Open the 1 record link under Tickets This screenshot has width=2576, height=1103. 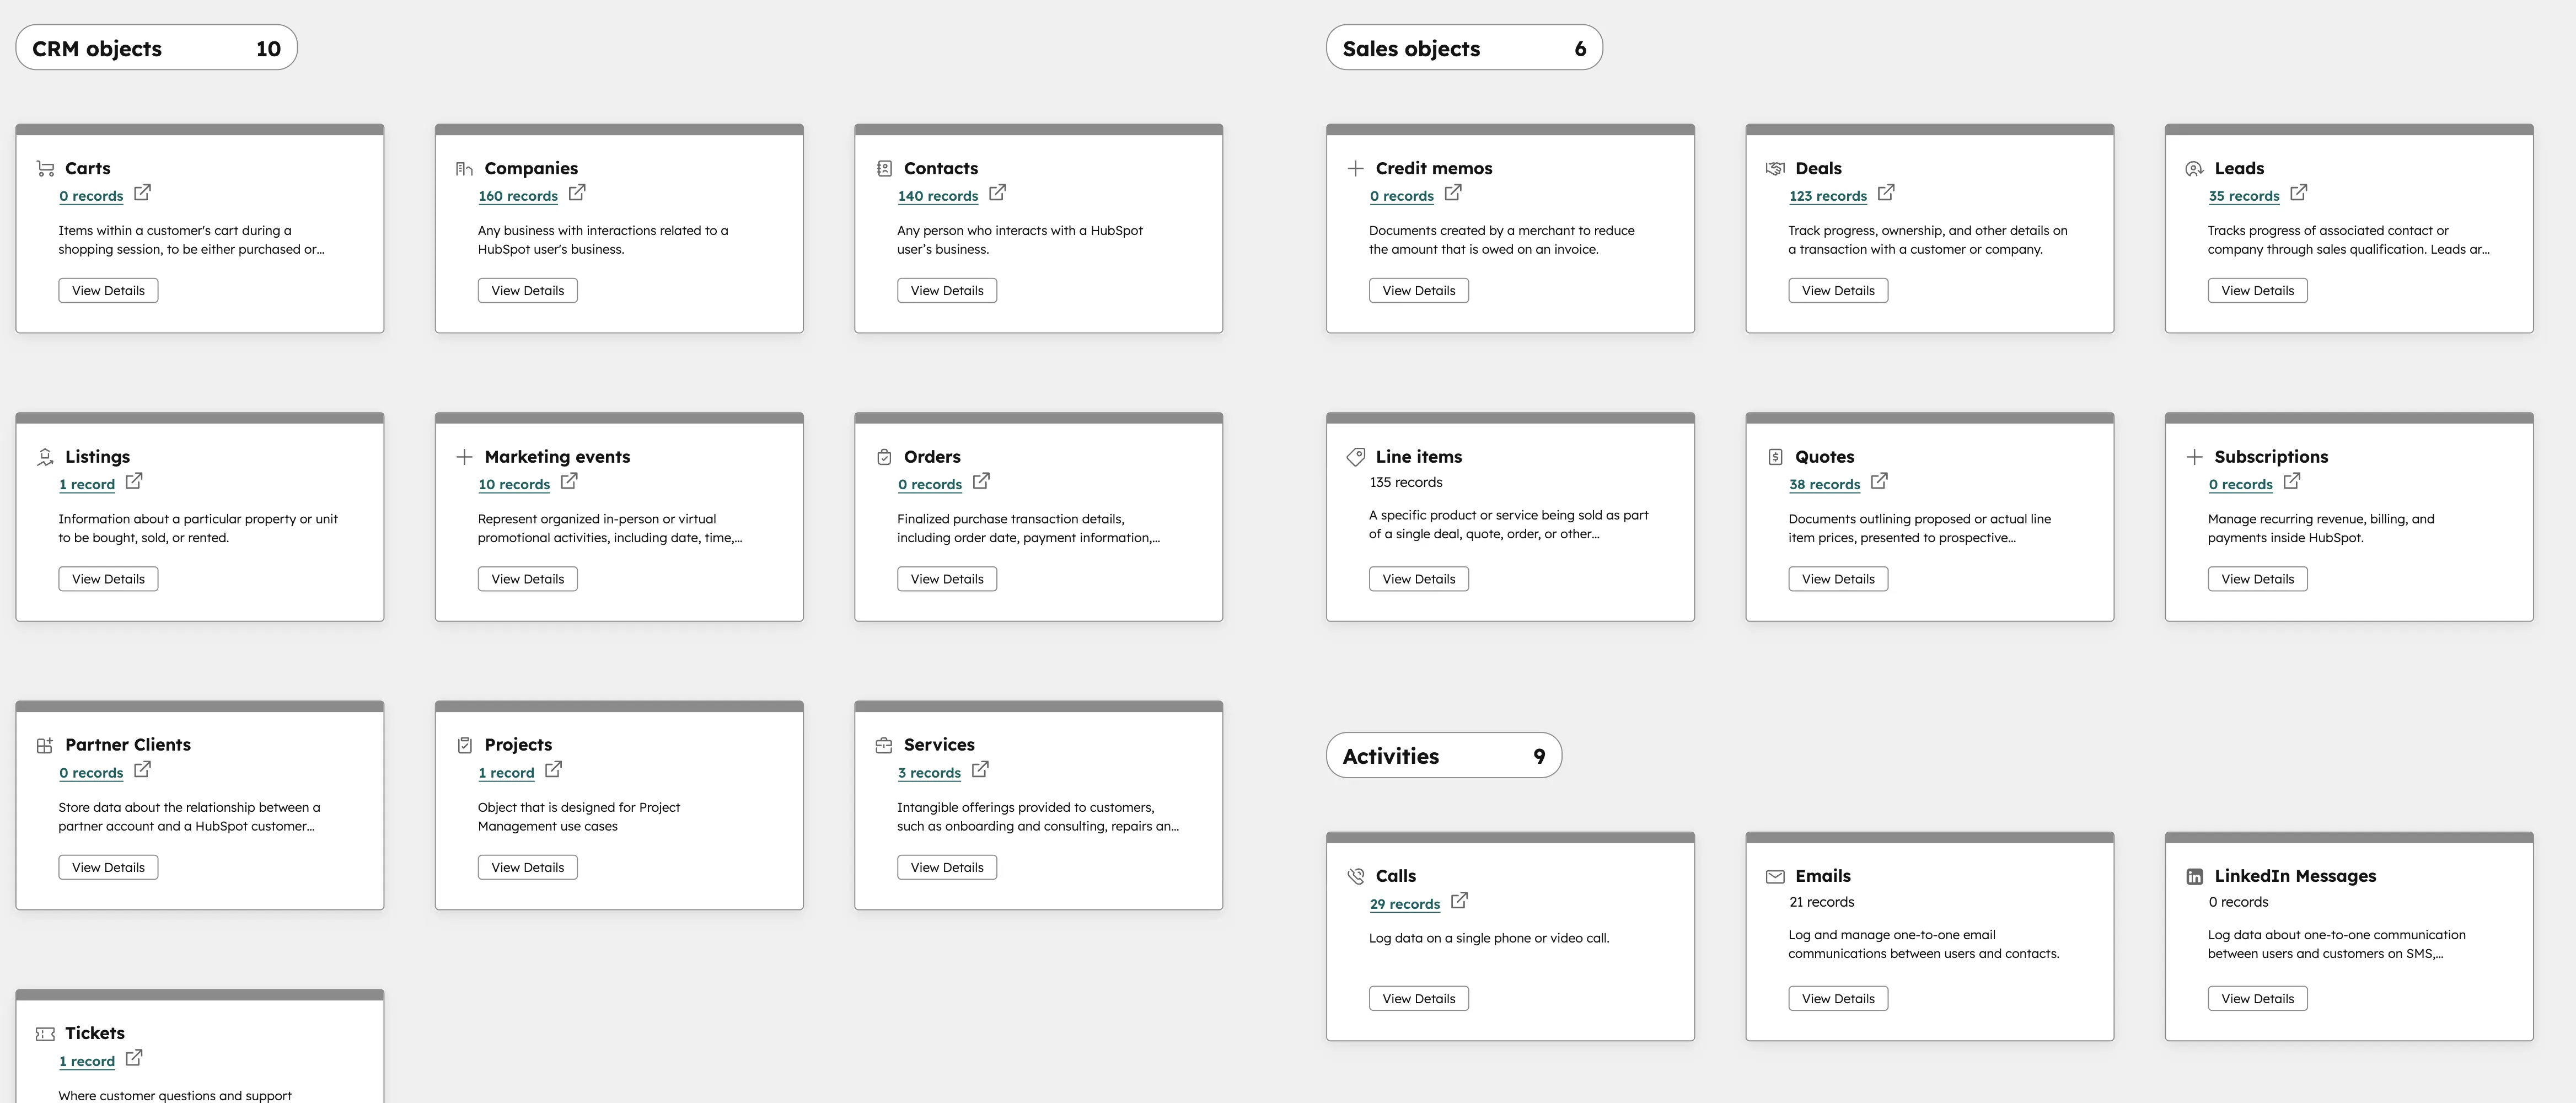click(x=87, y=1060)
